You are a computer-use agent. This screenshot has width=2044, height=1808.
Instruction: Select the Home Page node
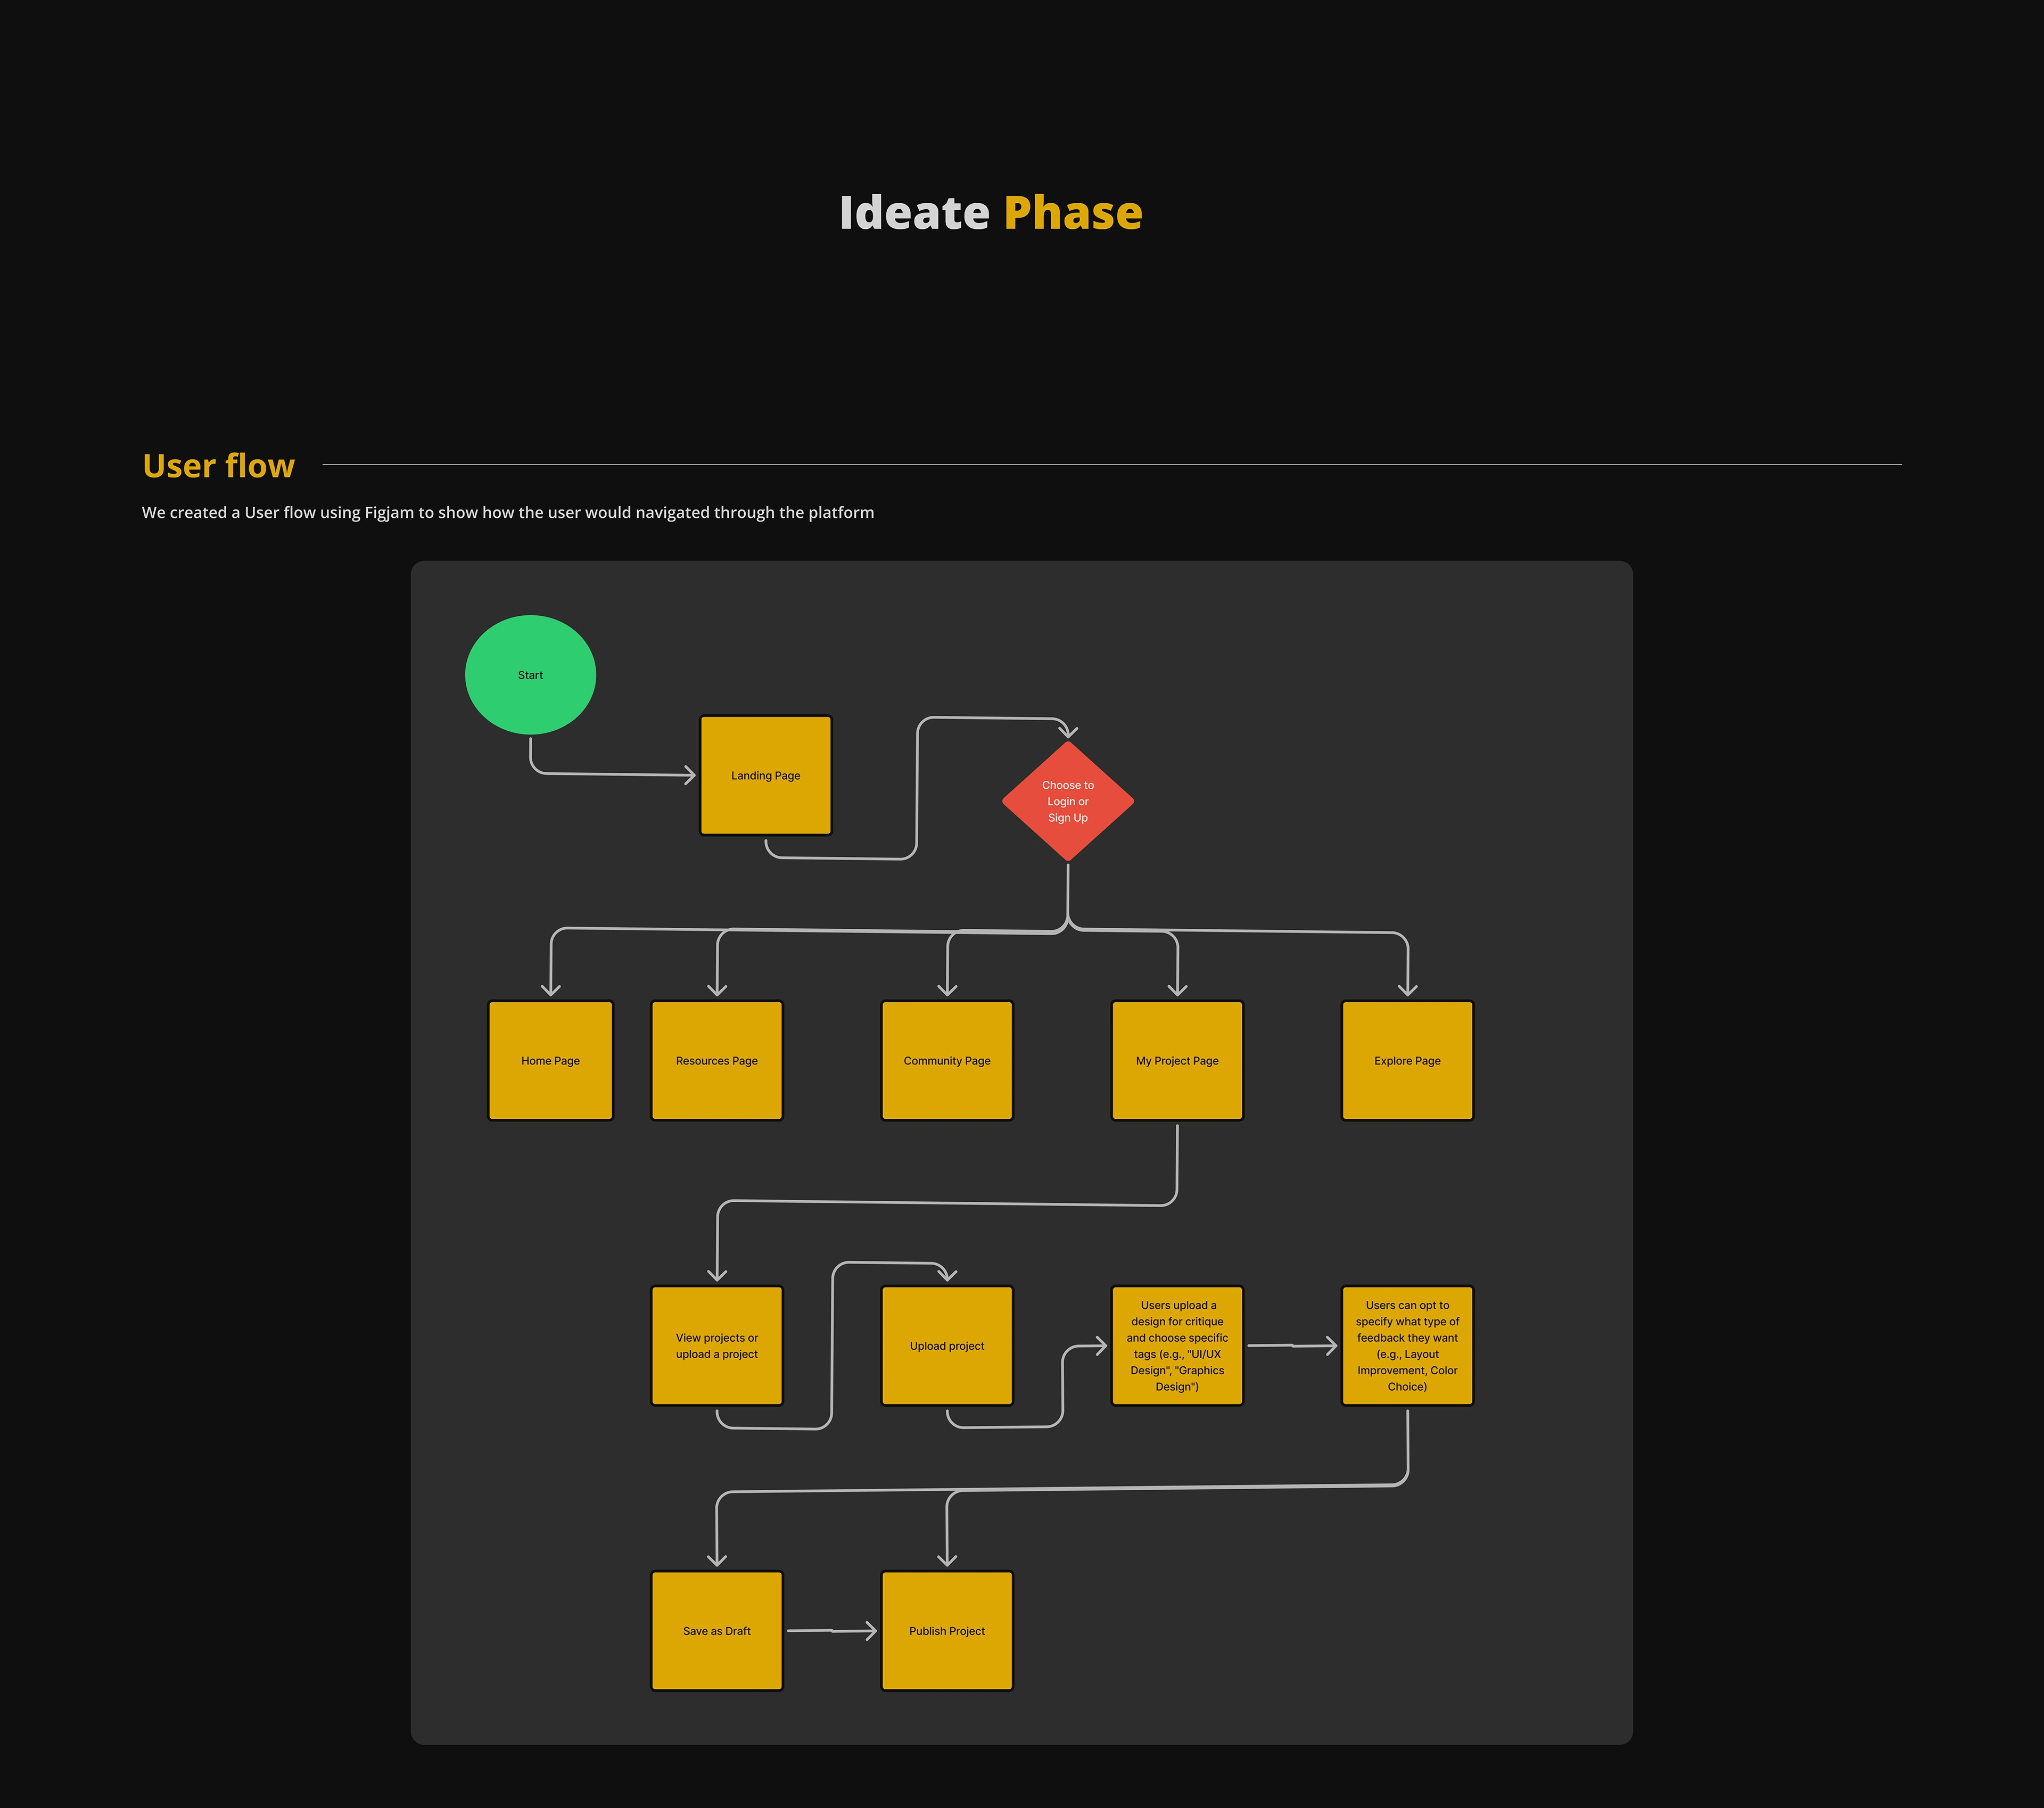[550, 1060]
